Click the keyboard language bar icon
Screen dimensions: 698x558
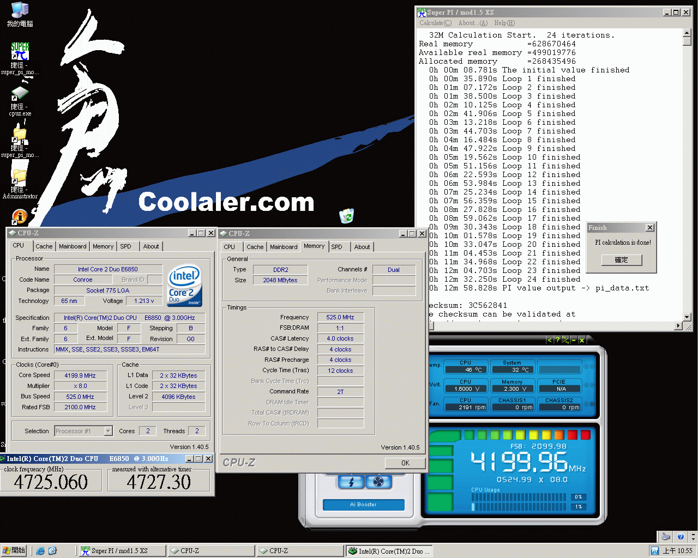click(666, 537)
